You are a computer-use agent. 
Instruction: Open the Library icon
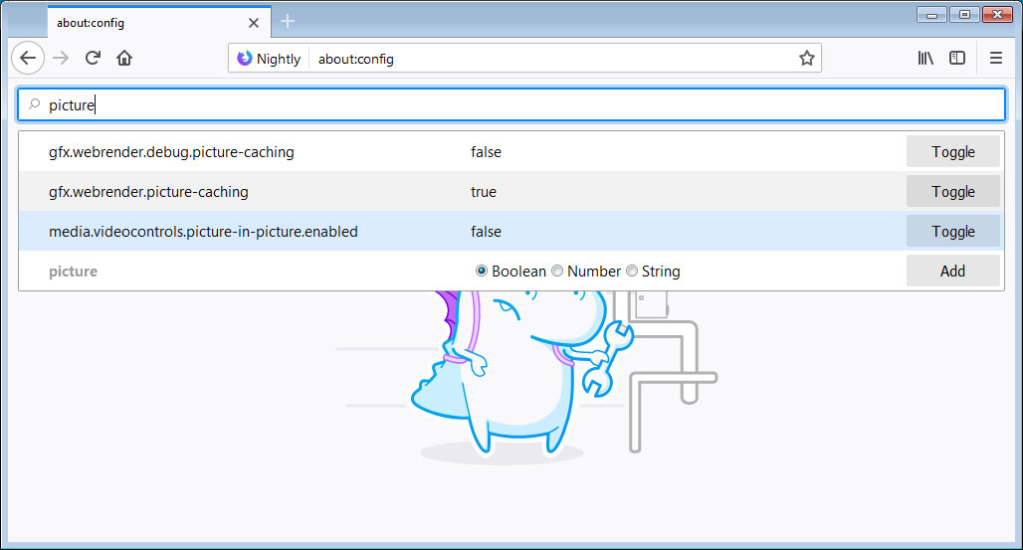coord(925,58)
